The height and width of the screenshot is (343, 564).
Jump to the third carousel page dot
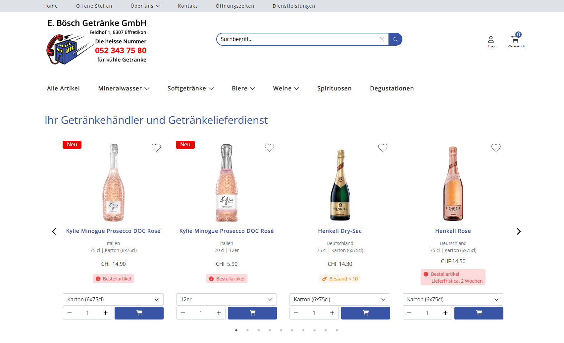(259, 330)
